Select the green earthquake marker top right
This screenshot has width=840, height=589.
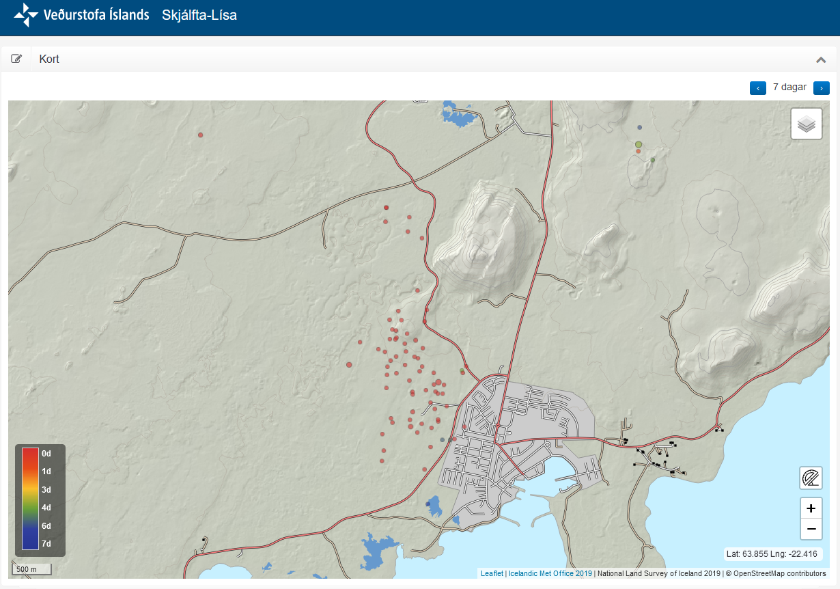[x=638, y=144]
